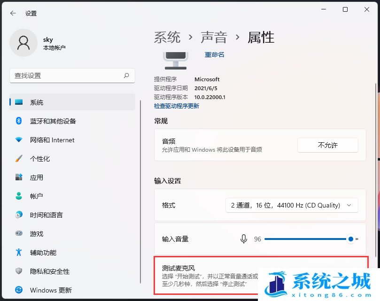
Task: Open 时间和语言 settings
Action: click(72, 215)
